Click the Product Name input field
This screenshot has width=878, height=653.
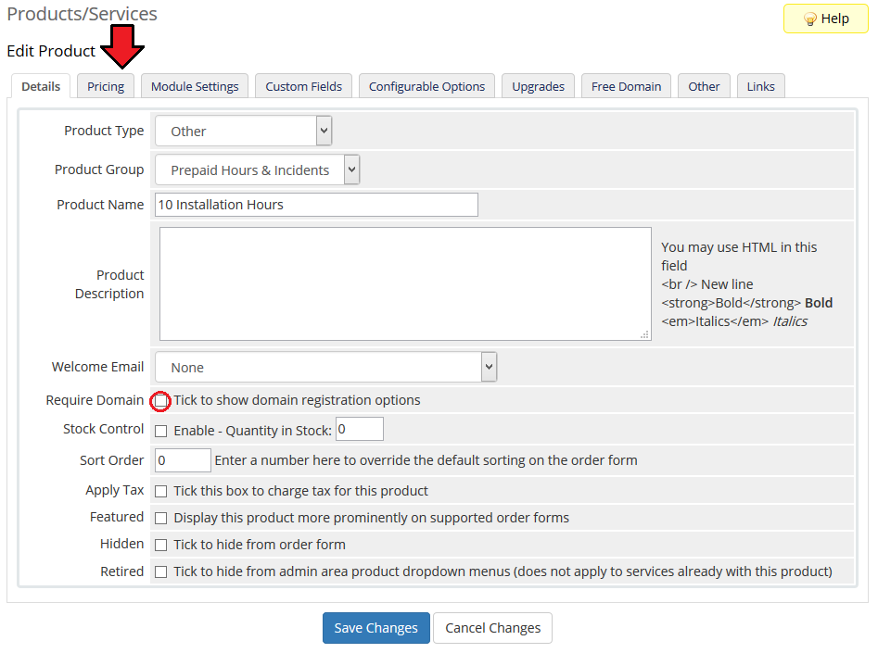[316, 205]
